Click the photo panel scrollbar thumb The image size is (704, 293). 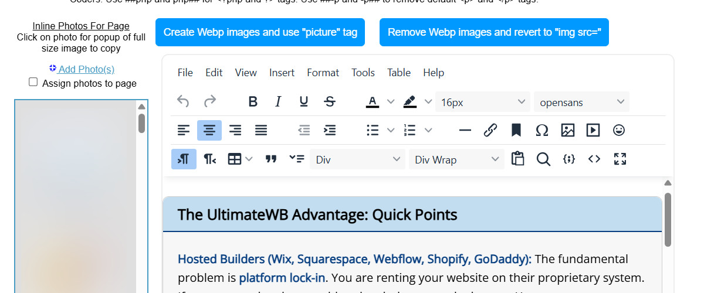pyautogui.click(x=141, y=123)
